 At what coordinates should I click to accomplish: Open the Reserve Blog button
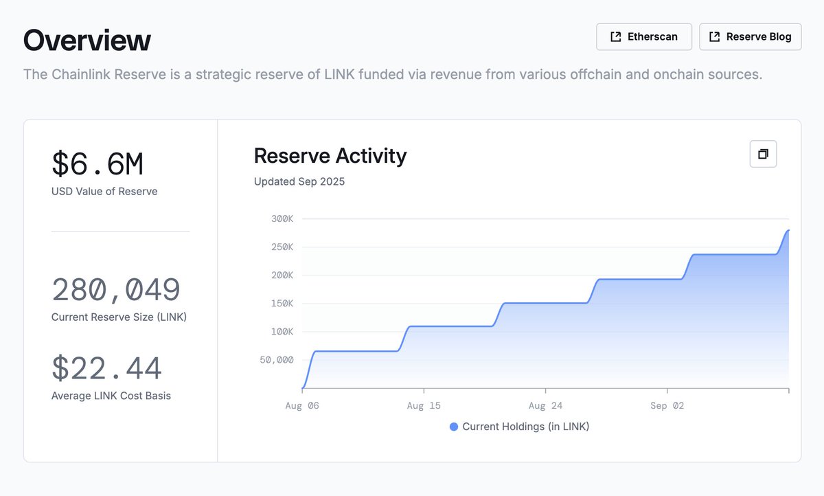(x=751, y=36)
